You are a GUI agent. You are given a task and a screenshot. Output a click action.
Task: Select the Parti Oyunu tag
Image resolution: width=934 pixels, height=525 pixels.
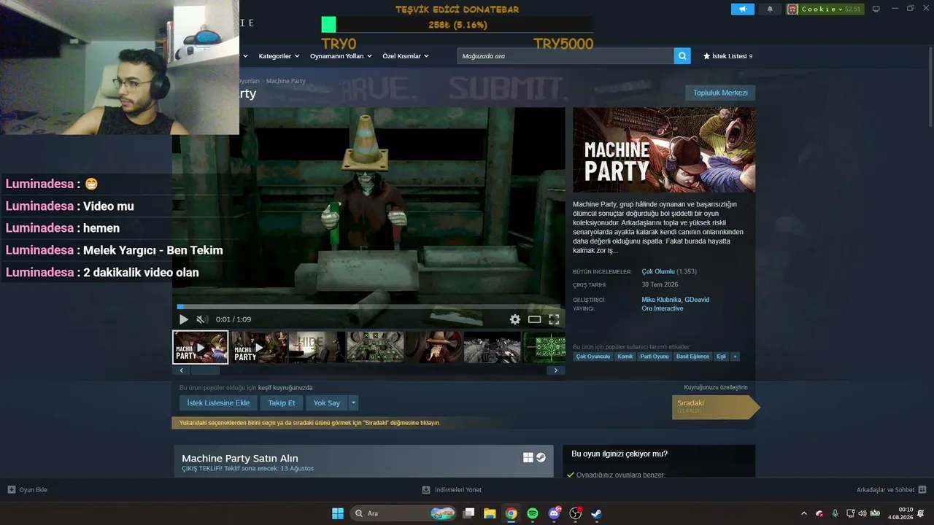click(x=655, y=357)
